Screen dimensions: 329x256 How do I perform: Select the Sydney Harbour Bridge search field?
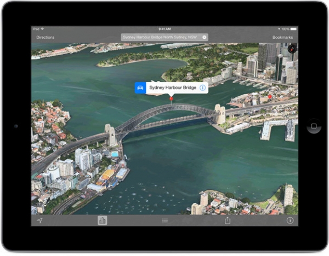pos(164,37)
